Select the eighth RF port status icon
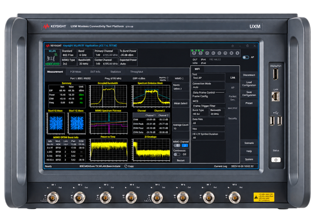315x218 pixels. tap(237, 53)
